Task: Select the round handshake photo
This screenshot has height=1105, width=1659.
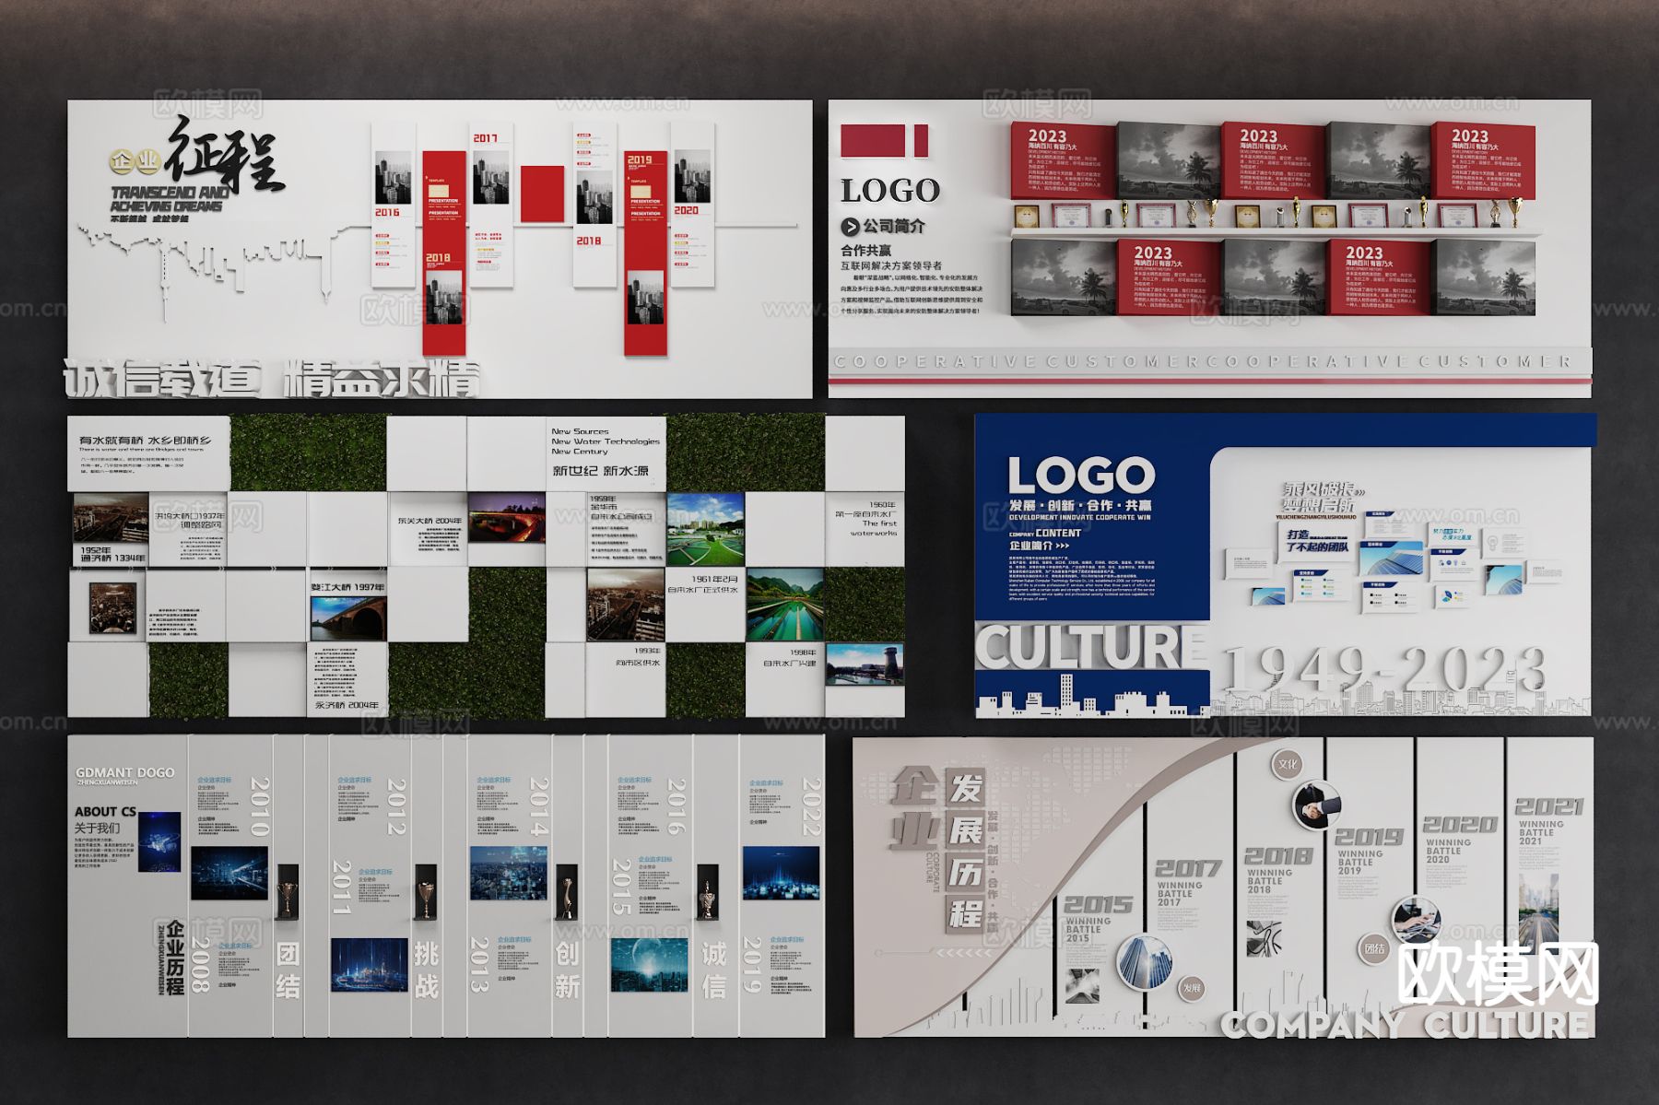Action: pyautogui.click(x=1315, y=805)
